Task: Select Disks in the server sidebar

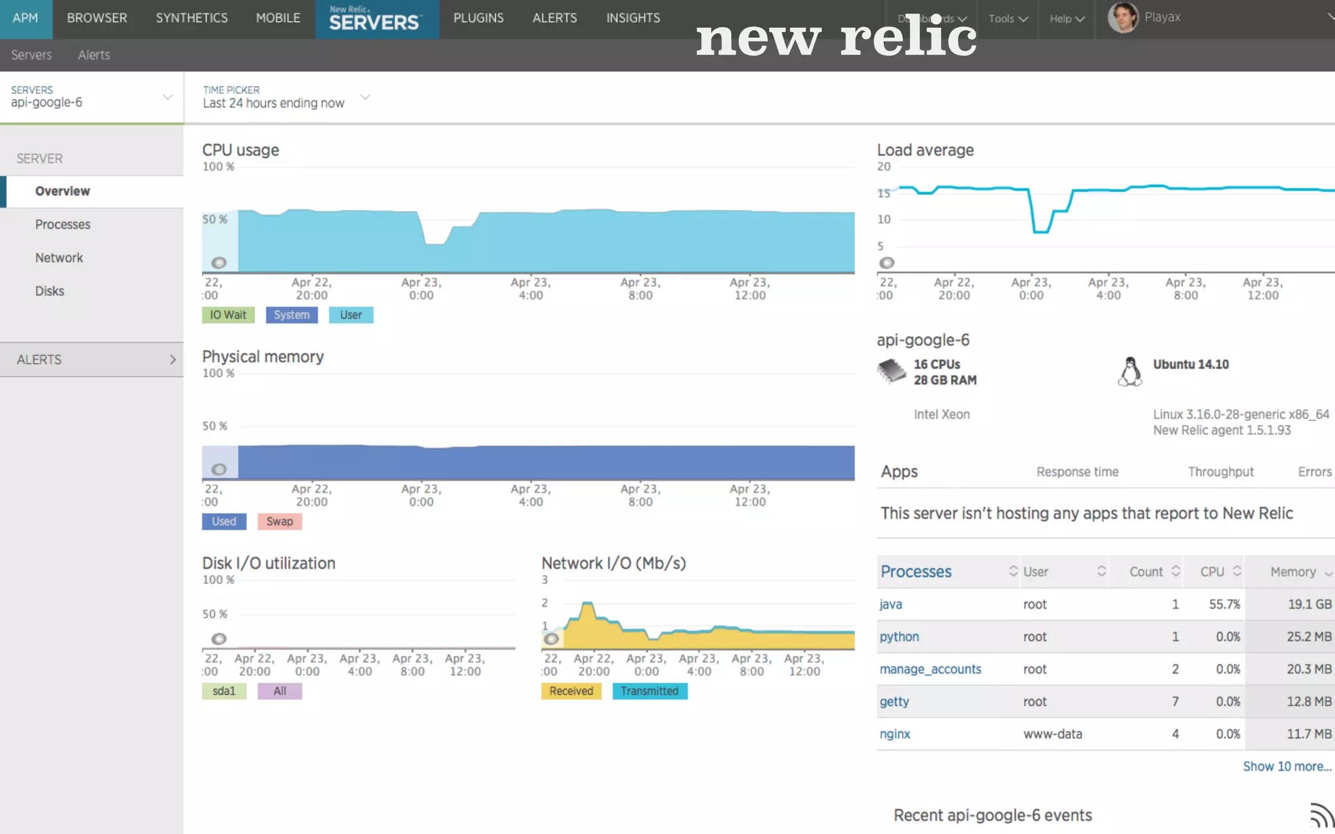Action: coord(50,291)
